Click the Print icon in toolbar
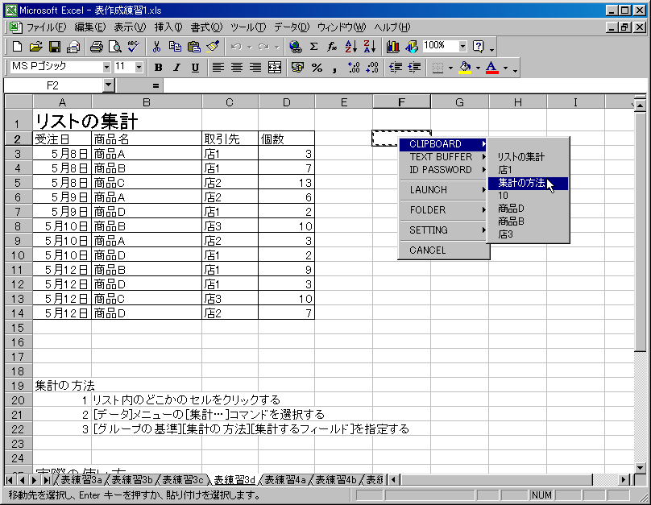The image size is (651, 505). tap(96, 47)
